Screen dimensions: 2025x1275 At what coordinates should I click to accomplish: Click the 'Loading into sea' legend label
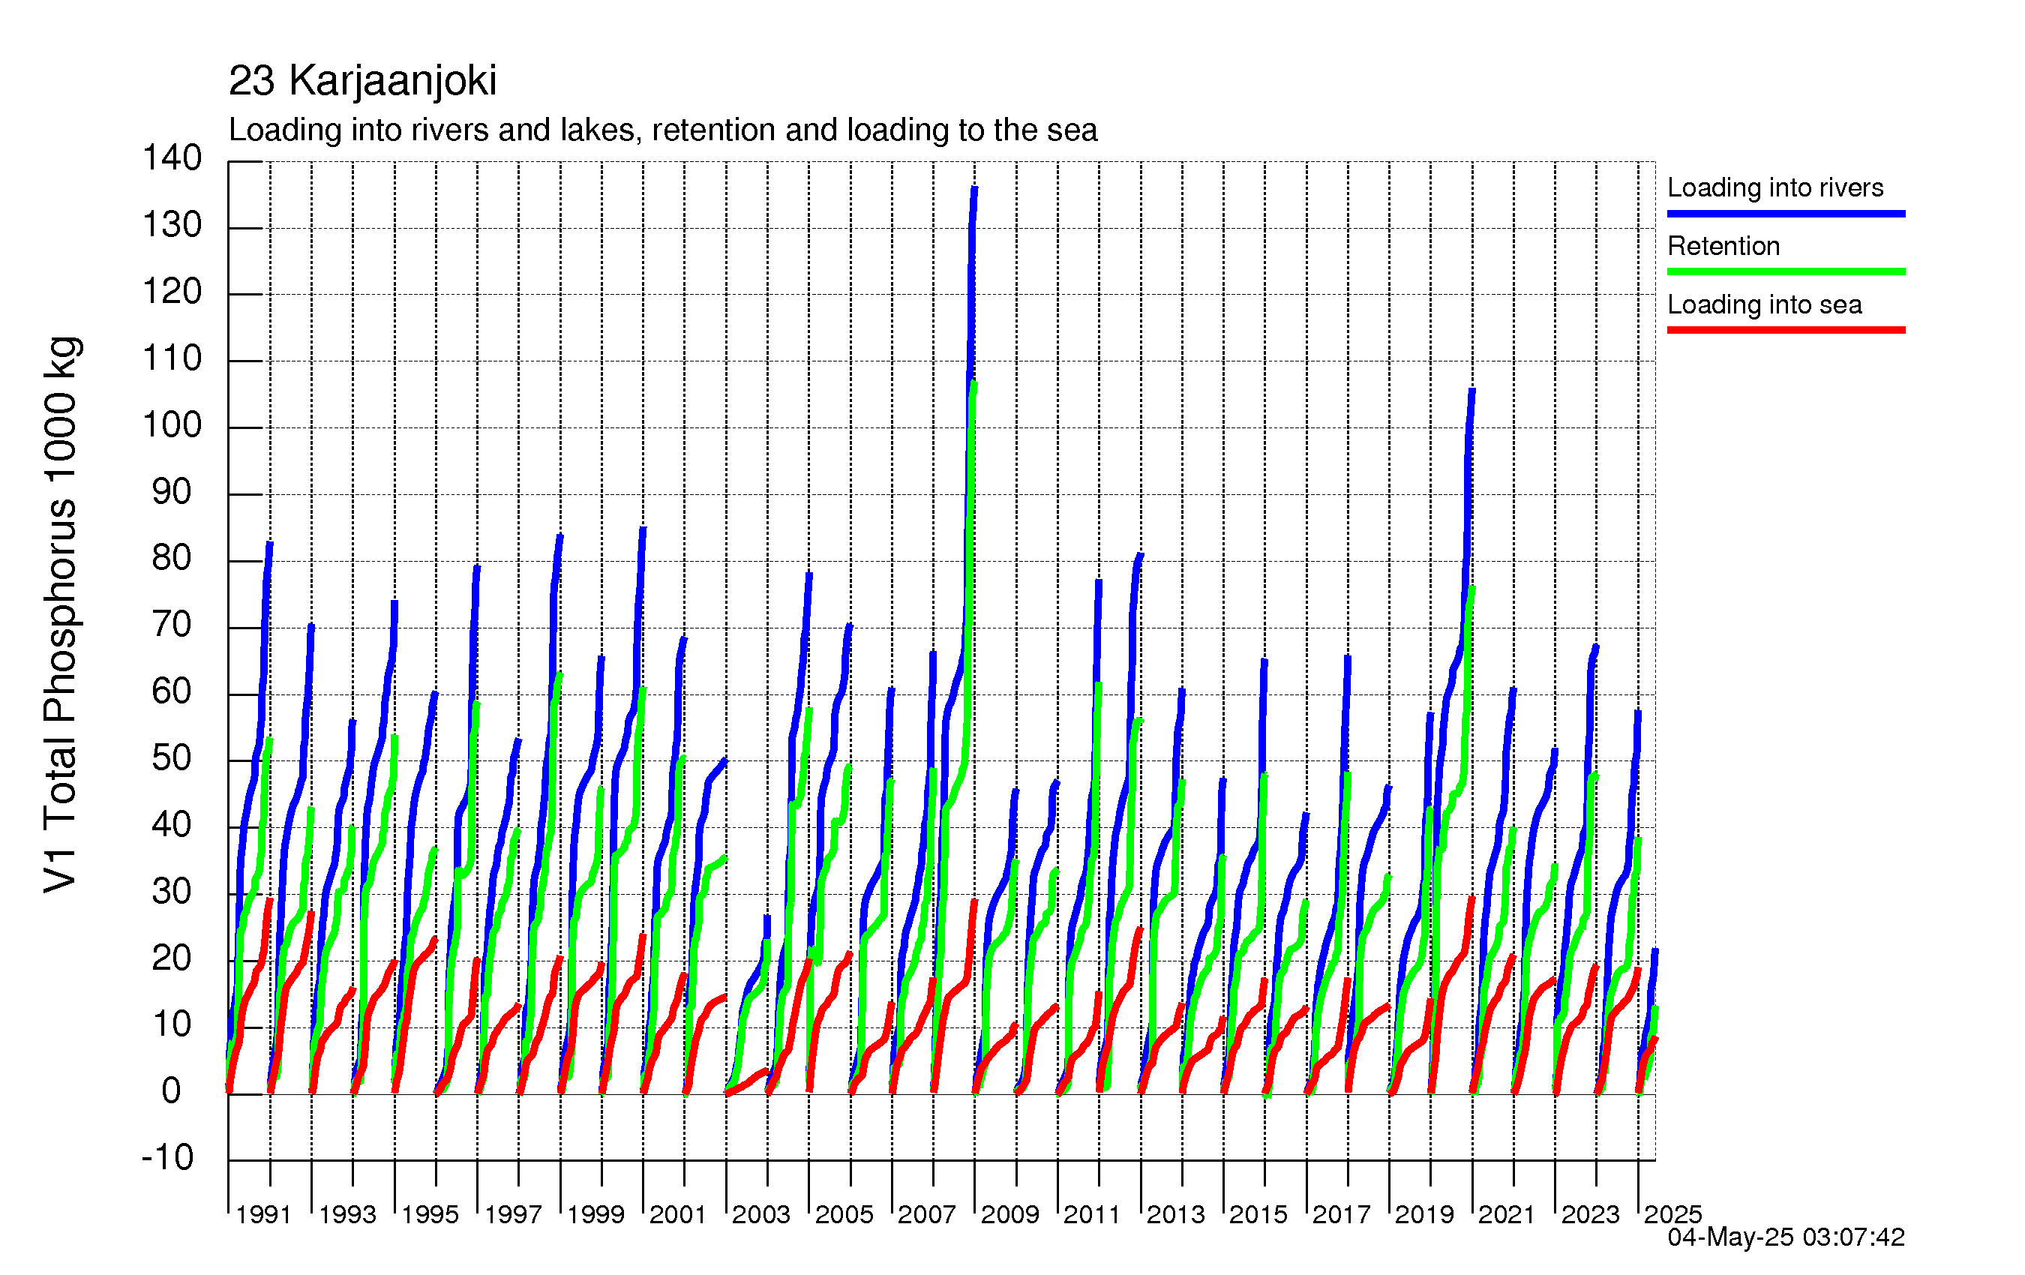coord(1764,304)
